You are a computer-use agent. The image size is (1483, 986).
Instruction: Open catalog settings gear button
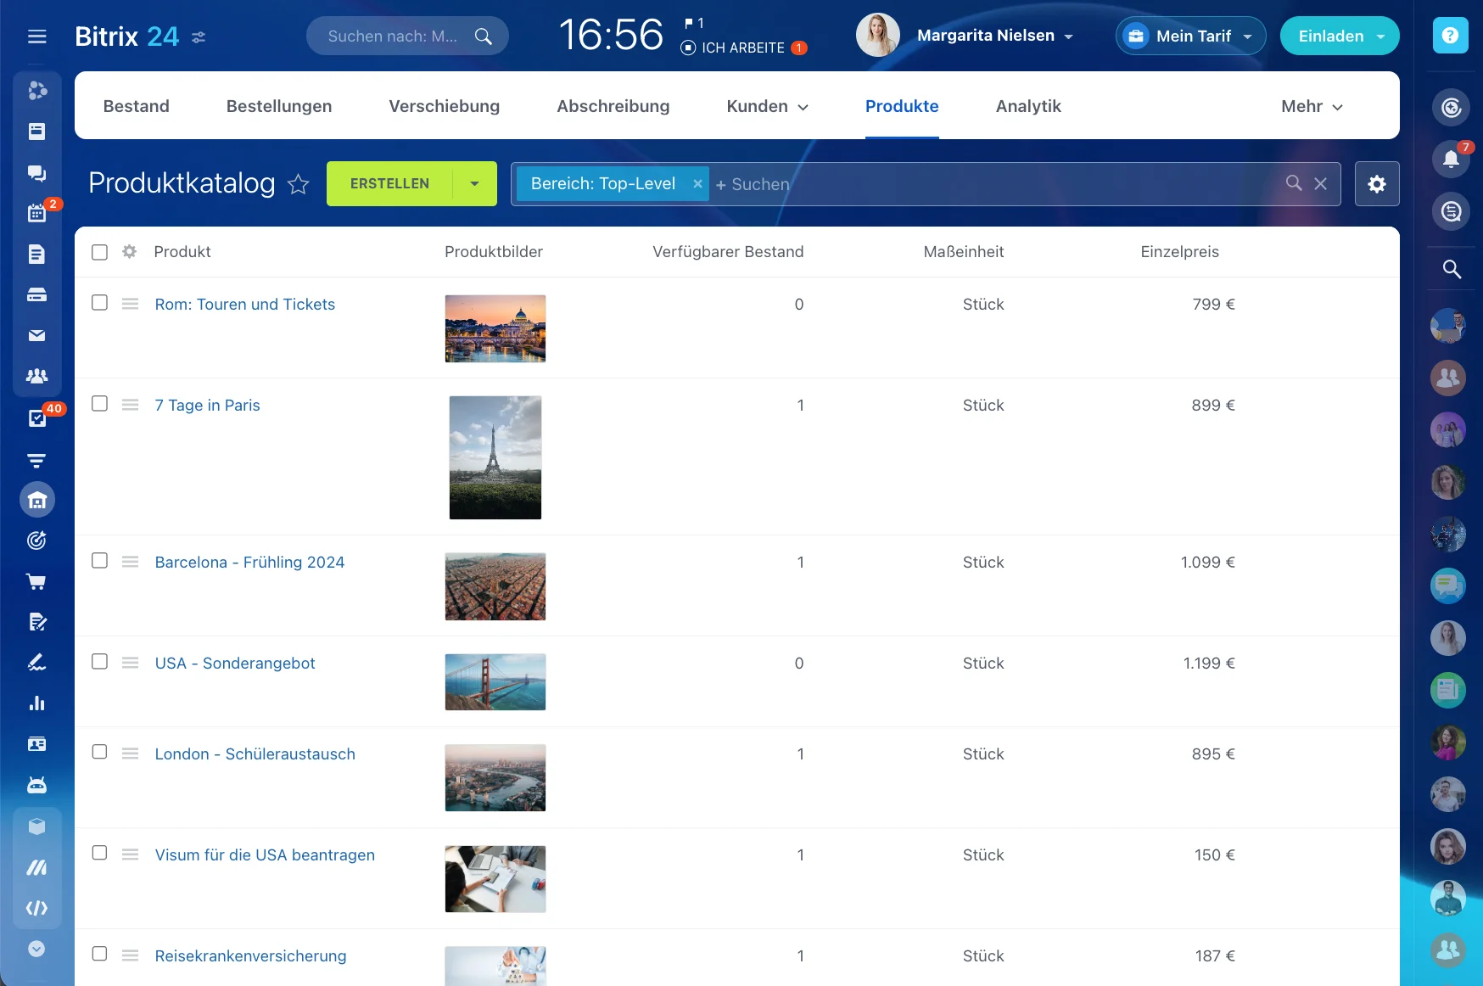click(1376, 184)
